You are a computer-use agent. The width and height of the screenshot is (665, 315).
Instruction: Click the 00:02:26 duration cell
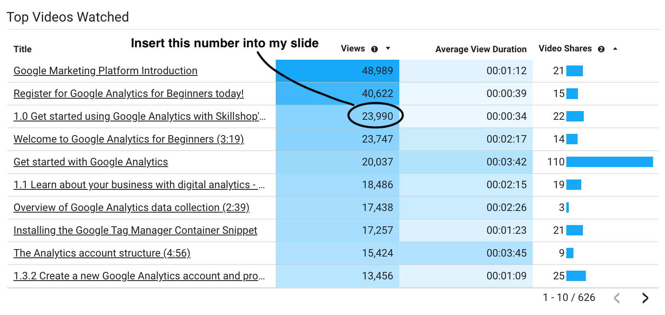(x=466, y=208)
